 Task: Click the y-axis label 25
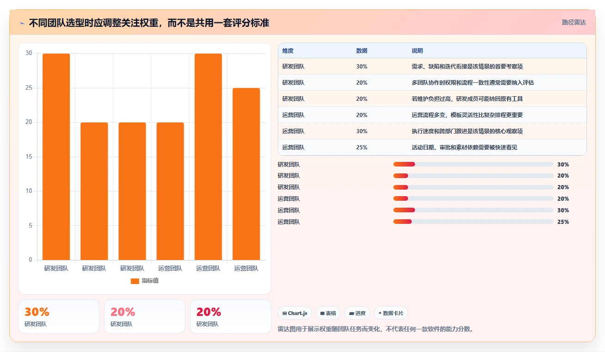(29, 88)
